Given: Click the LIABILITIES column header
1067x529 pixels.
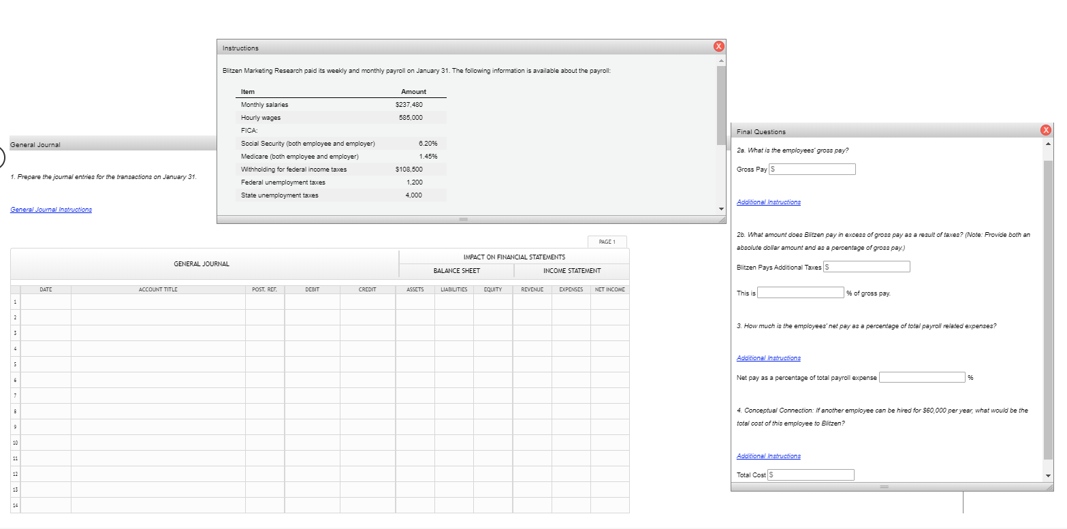Looking at the screenshot, I should coord(453,289).
